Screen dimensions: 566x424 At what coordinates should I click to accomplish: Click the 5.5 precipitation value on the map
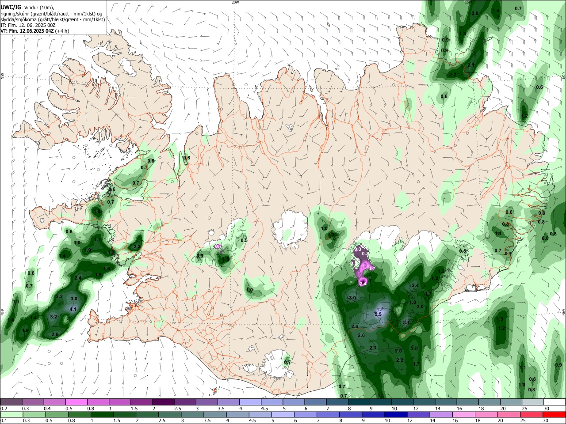(x=378, y=314)
